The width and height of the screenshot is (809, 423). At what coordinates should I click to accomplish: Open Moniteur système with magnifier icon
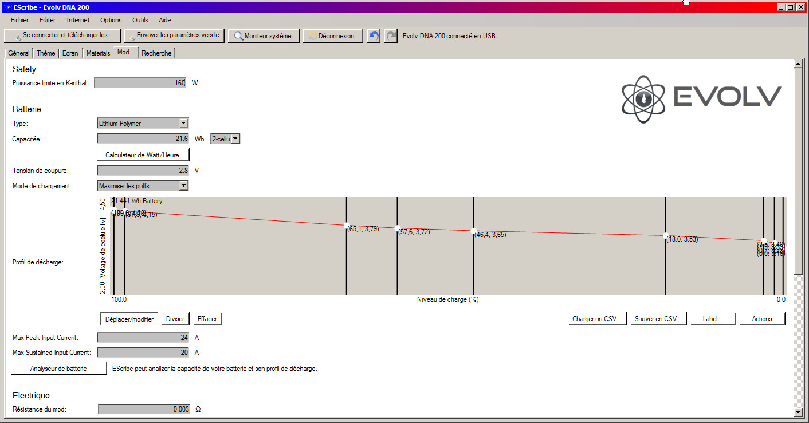(262, 35)
